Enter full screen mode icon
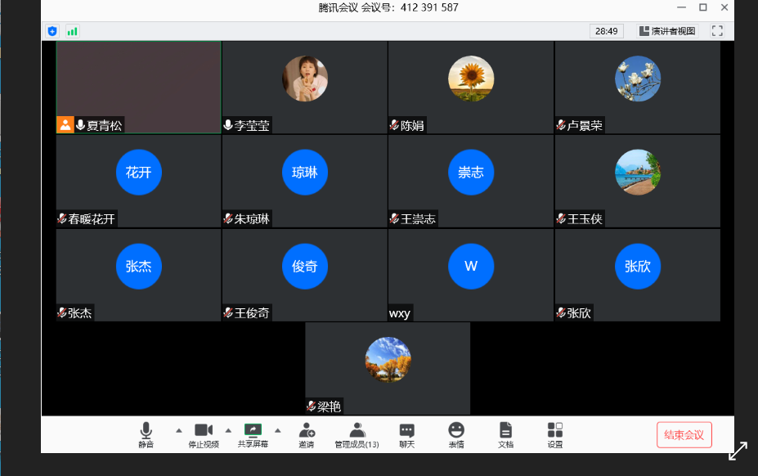The image size is (758, 476). [717, 31]
